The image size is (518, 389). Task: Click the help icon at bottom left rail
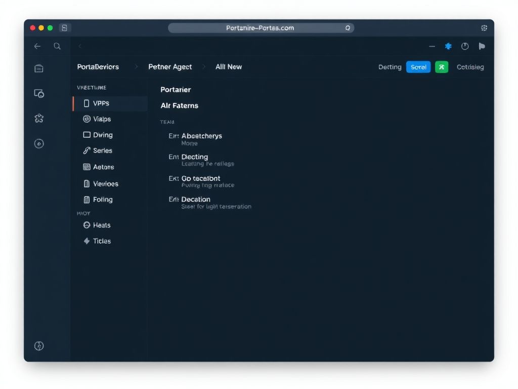click(x=39, y=345)
